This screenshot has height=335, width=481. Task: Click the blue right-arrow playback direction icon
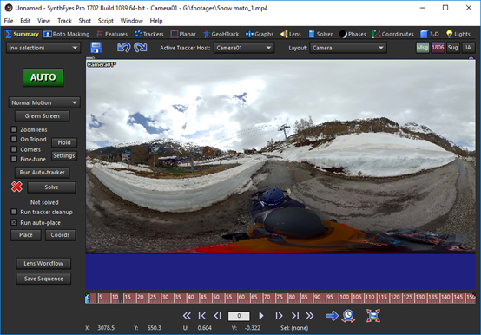tap(332, 316)
